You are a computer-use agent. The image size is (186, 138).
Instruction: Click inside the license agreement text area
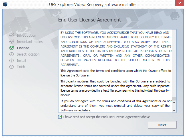tap(115, 71)
